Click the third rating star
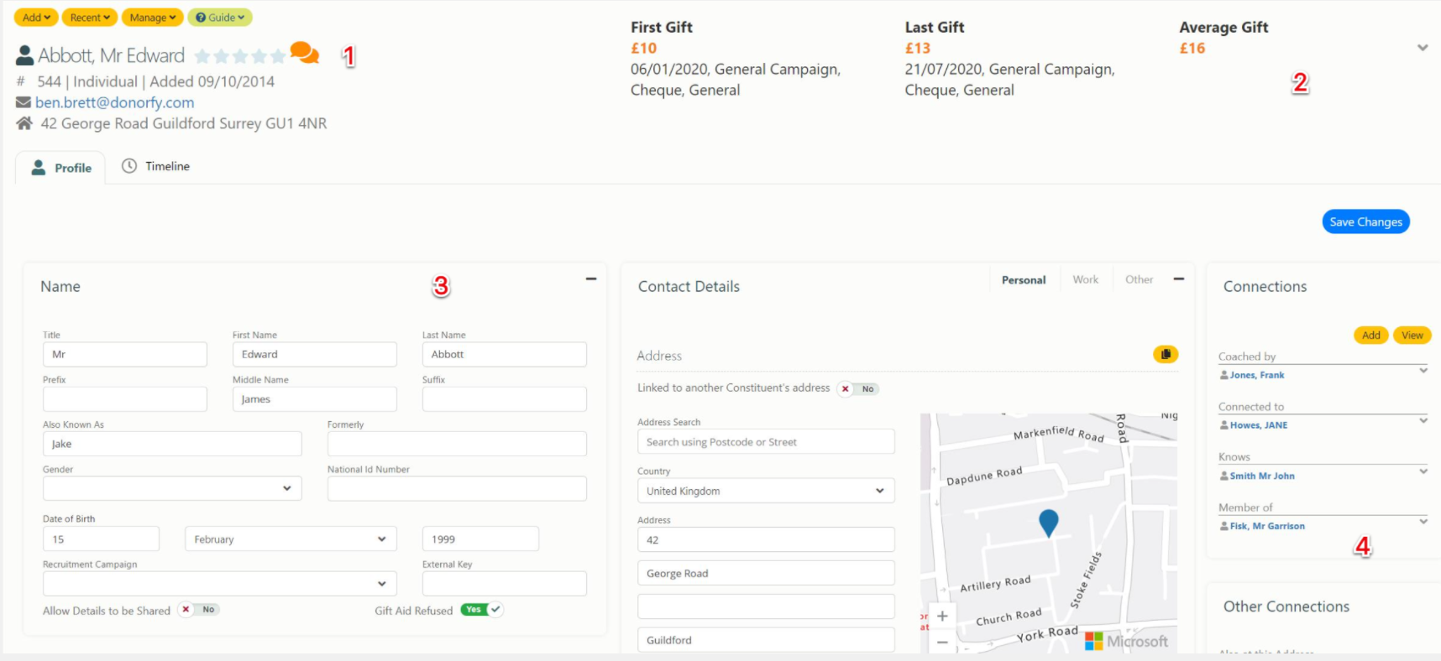 (240, 56)
